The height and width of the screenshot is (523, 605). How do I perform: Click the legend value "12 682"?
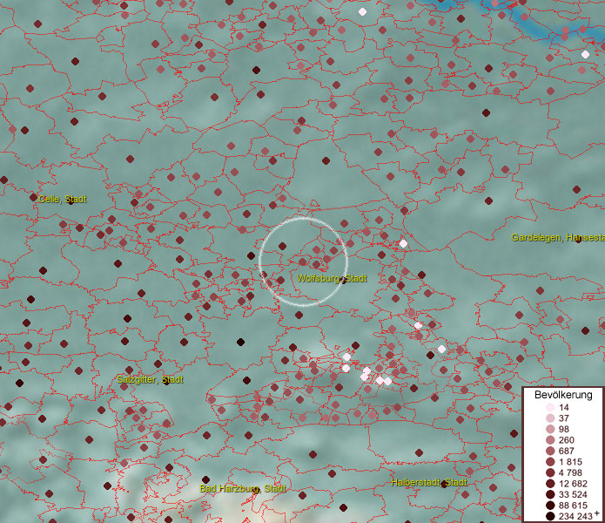point(573,484)
